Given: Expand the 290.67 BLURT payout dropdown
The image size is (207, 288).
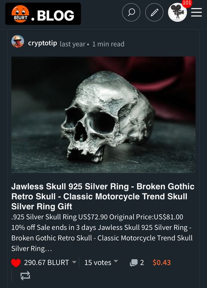Looking at the screenshot, I should point(74,262).
